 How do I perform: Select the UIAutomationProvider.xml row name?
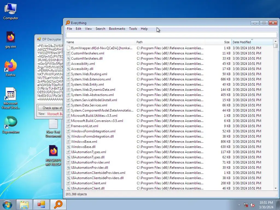pyautogui.click(x=90, y=162)
